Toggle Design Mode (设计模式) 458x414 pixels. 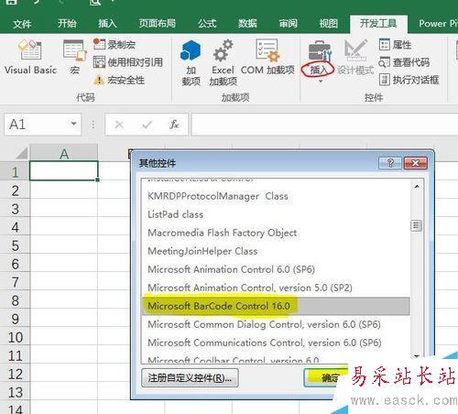coord(355,58)
